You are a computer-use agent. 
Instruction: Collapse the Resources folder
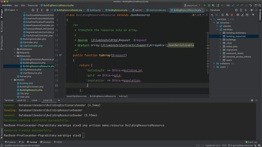pyautogui.click(x=15, y=56)
